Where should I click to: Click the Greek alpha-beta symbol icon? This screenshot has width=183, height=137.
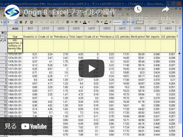52,22
